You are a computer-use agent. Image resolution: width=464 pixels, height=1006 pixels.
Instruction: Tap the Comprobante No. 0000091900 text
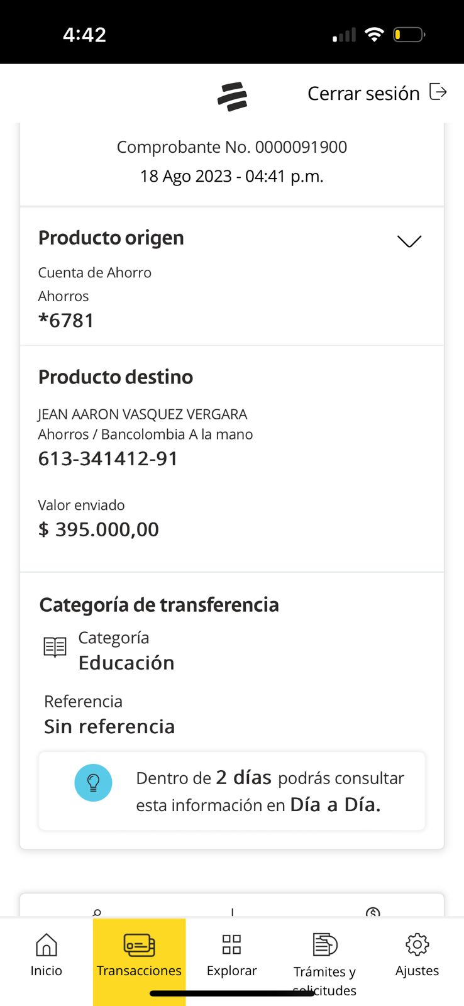point(232,147)
